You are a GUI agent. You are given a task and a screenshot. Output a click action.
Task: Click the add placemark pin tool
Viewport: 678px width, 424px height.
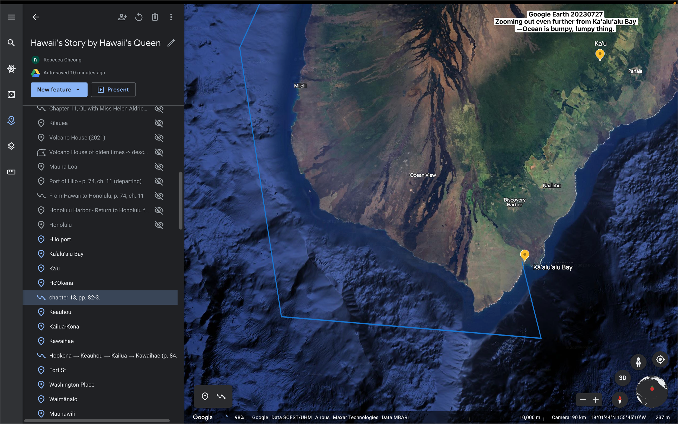[205, 396]
